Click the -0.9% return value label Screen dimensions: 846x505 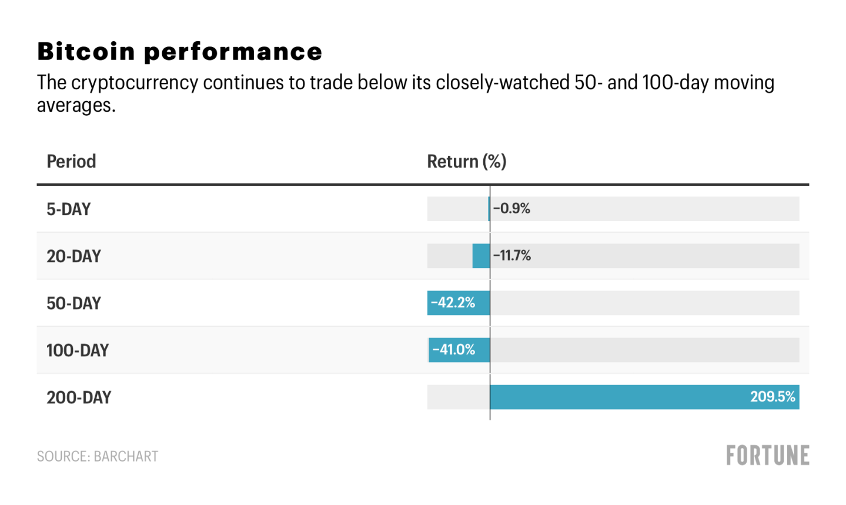point(511,209)
